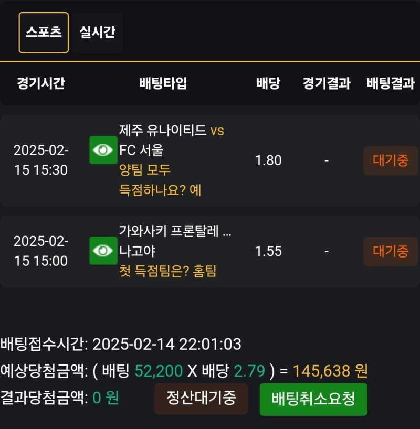The image size is (420, 429).
Task: Click the 경기결과 column header
Action: (327, 83)
